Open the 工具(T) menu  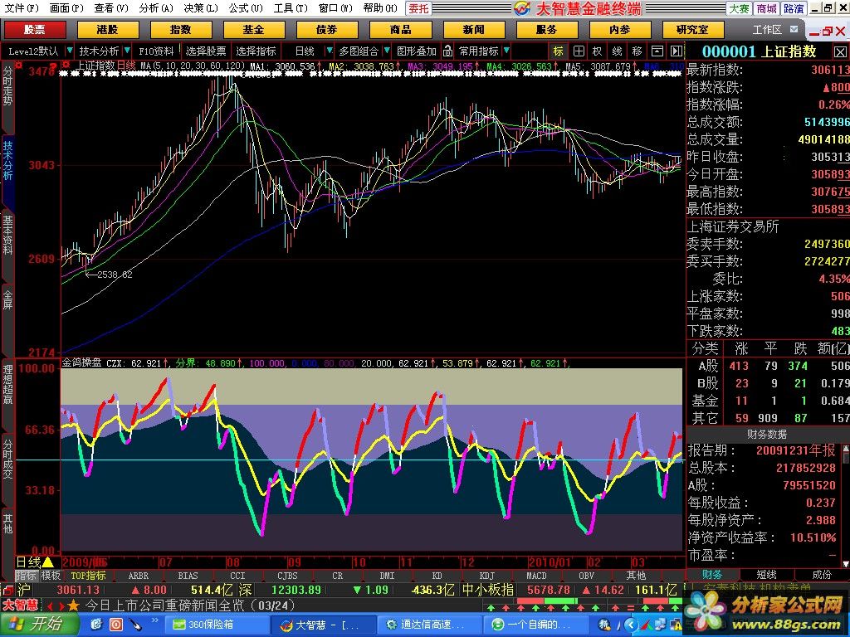click(x=291, y=8)
